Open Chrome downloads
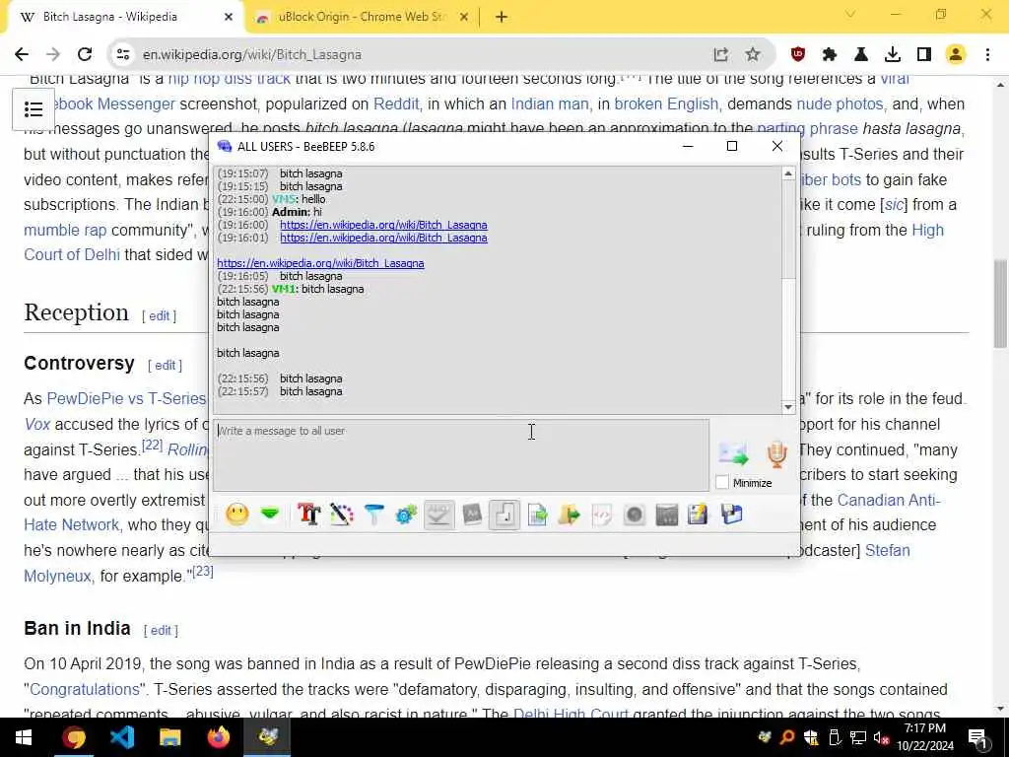Viewport: 1009px width, 757px height. (x=893, y=55)
